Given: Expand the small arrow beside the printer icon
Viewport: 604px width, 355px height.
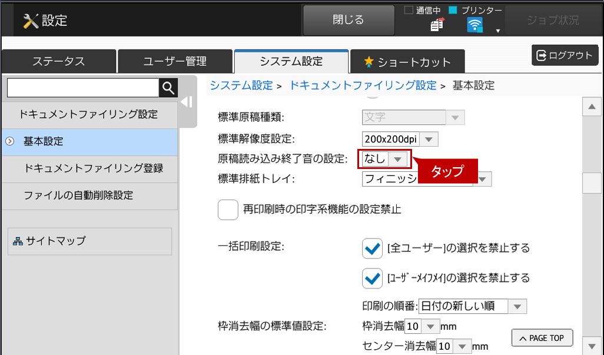Looking at the screenshot, I should [x=497, y=31].
